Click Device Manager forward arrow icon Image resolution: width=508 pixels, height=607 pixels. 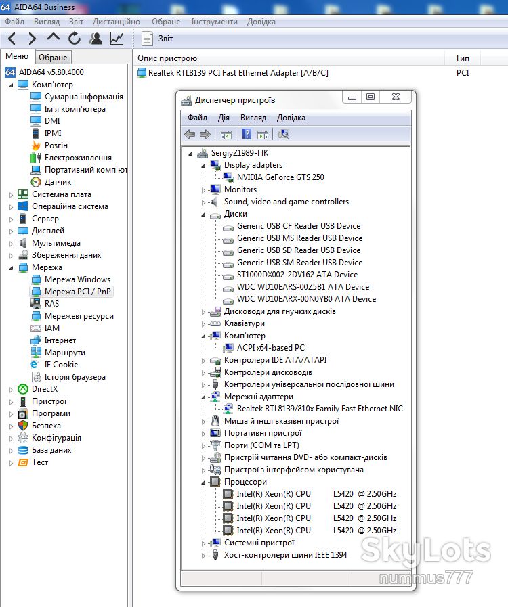(x=205, y=135)
